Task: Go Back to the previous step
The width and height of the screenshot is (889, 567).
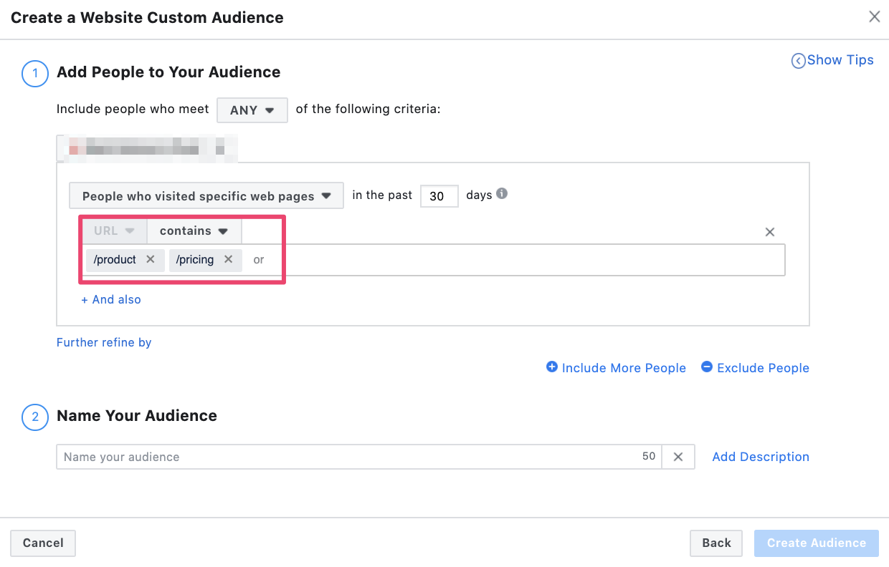Action: pyautogui.click(x=716, y=543)
